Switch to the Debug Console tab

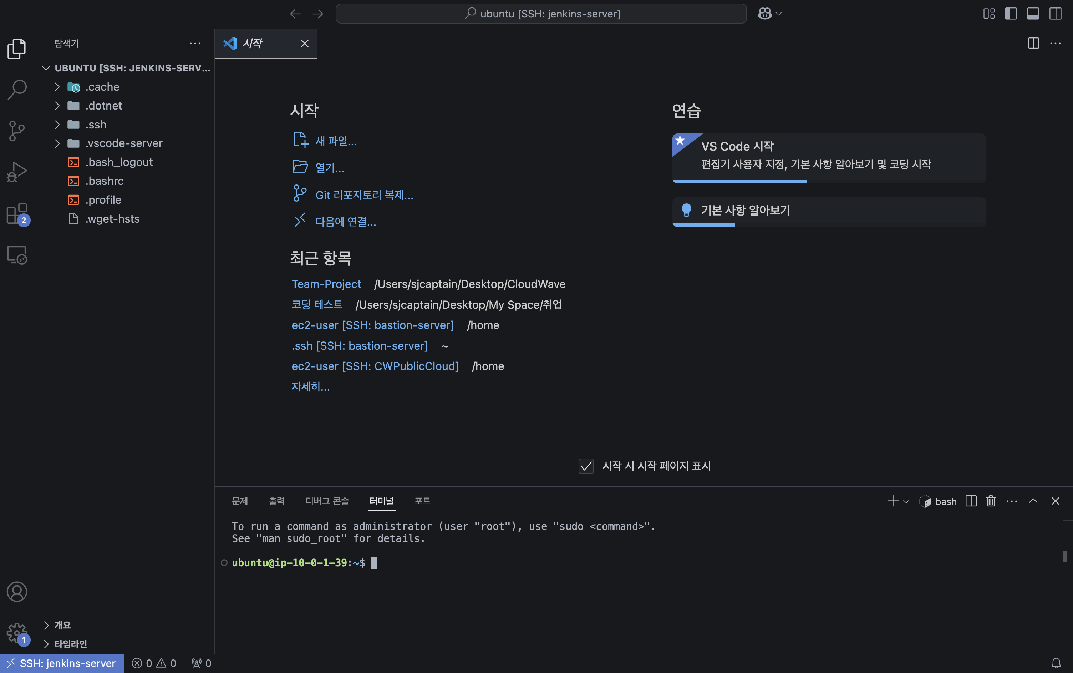(x=327, y=501)
